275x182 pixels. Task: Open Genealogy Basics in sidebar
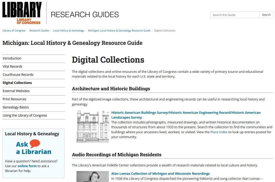(34, 107)
